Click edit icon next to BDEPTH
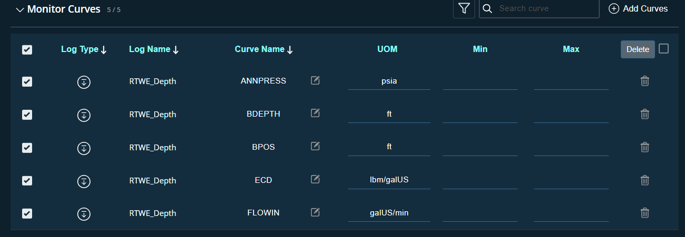685x237 pixels. [315, 113]
